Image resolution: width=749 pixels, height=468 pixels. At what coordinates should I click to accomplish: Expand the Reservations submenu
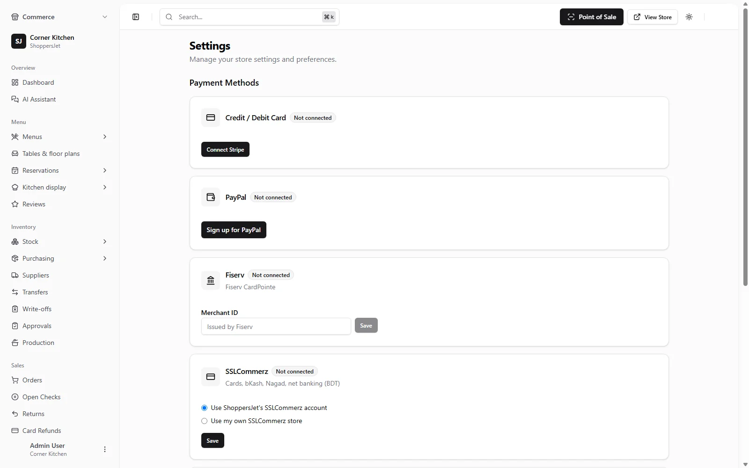pyautogui.click(x=105, y=170)
